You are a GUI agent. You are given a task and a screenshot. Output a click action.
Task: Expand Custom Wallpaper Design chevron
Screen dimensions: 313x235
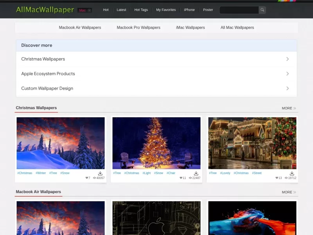click(x=288, y=89)
